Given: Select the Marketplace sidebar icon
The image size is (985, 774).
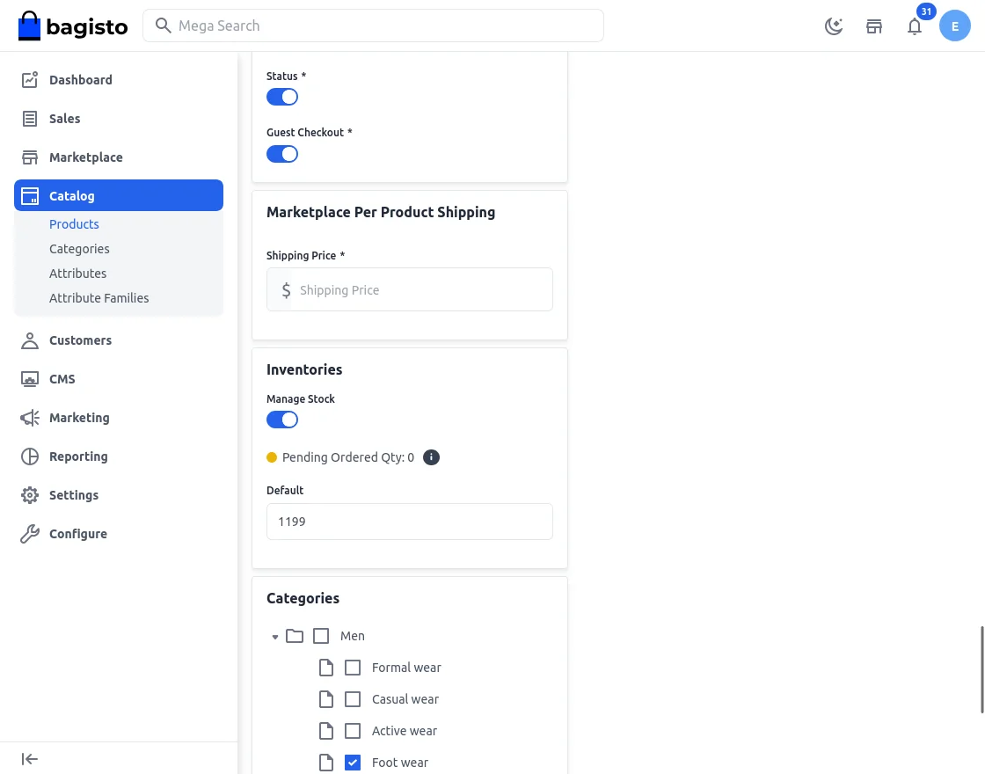Looking at the screenshot, I should point(30,157).
